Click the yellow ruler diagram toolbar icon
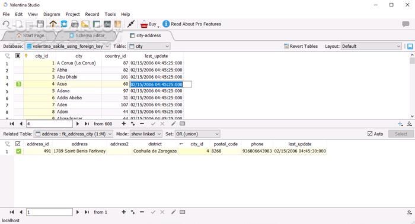Screen dimensions: 415x224 point(85,24)
